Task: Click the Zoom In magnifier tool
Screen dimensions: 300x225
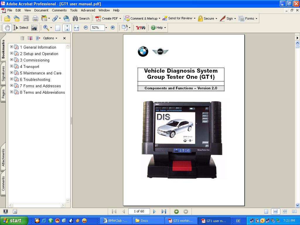Action: (46, 28)
